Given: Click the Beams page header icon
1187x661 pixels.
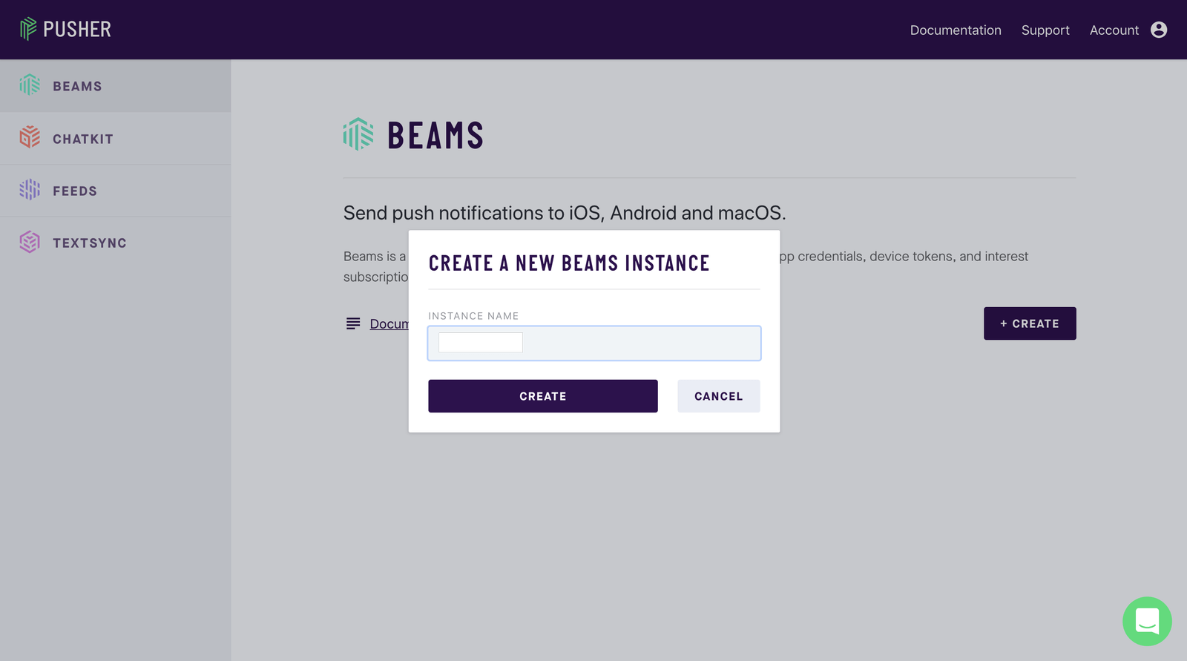Looking at the screenshot, I should 358,134.
